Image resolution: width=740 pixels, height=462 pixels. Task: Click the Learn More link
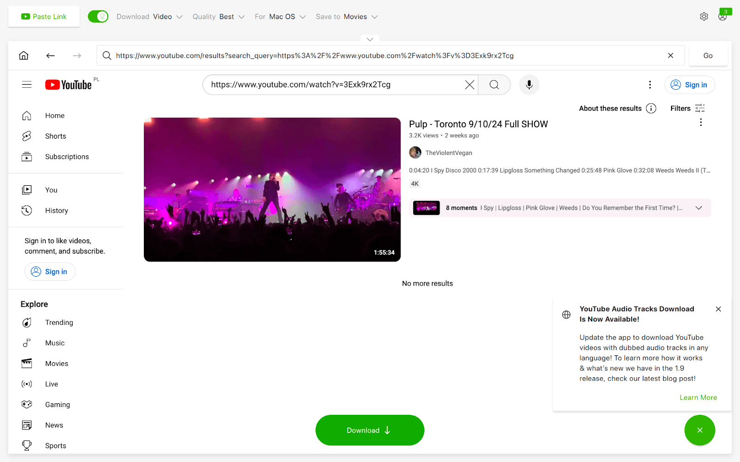[698, 397]
